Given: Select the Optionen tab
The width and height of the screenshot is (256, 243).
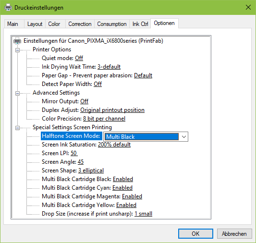Looking at the screenshot, I should point(164,23).
